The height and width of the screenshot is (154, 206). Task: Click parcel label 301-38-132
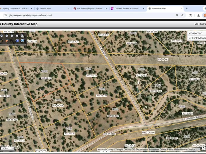pyautogui.click(x=91, y=76)
